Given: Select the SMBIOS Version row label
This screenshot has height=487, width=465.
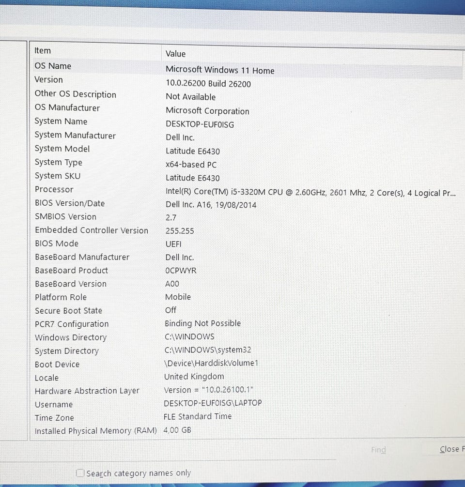Looking at the screenshot, I should pos(65,216).
